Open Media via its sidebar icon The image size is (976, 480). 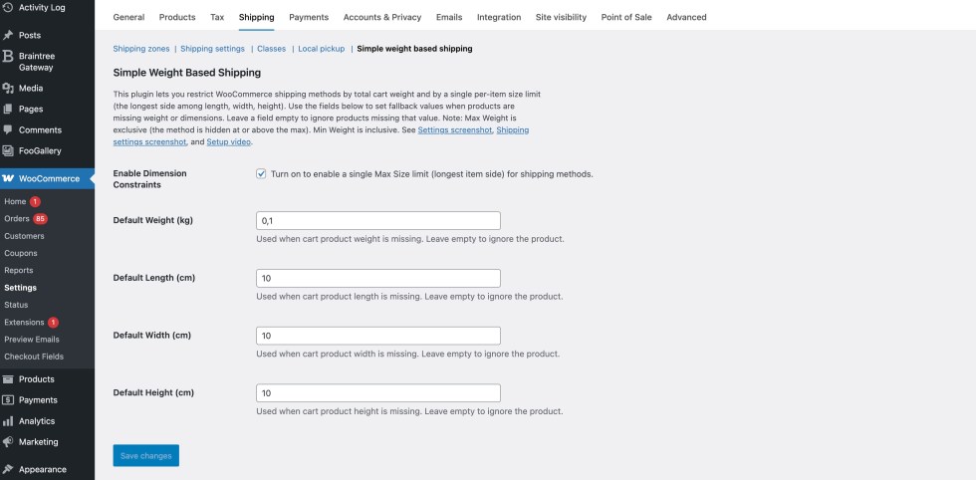coord(8,88)
